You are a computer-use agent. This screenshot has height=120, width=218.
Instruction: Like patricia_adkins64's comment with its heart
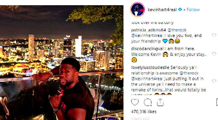coord(214,35)
